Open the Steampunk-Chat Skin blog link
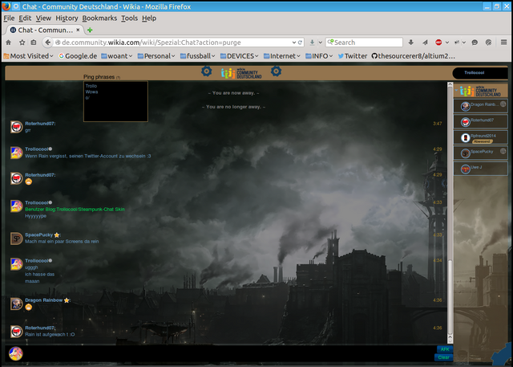The height and width of the screenshot is (367, 513). click(x=75, y=209)
